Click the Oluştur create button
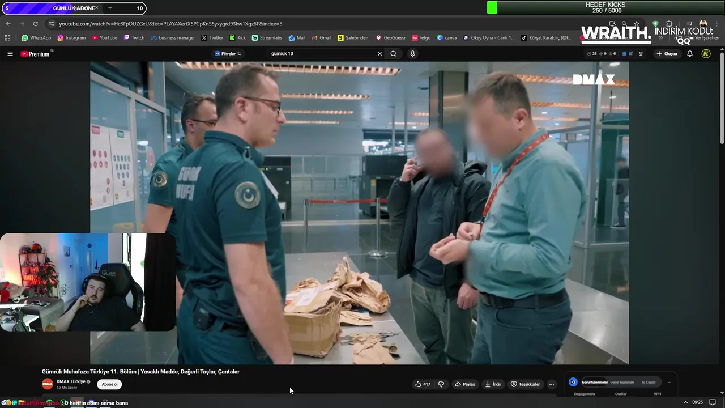Screen dimensions: 725x408 click(667, 54)
